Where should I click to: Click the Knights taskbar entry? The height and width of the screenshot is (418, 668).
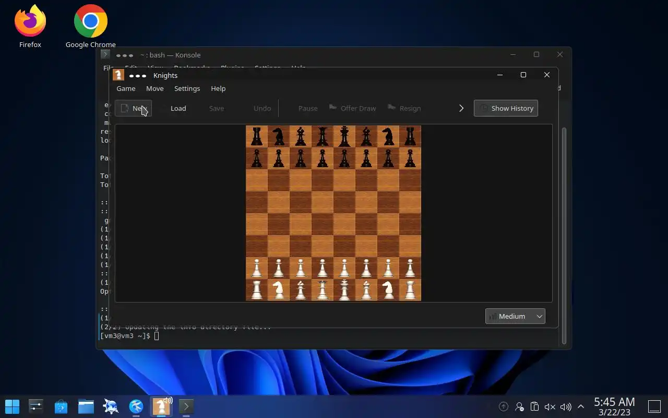tap(161, 406)
